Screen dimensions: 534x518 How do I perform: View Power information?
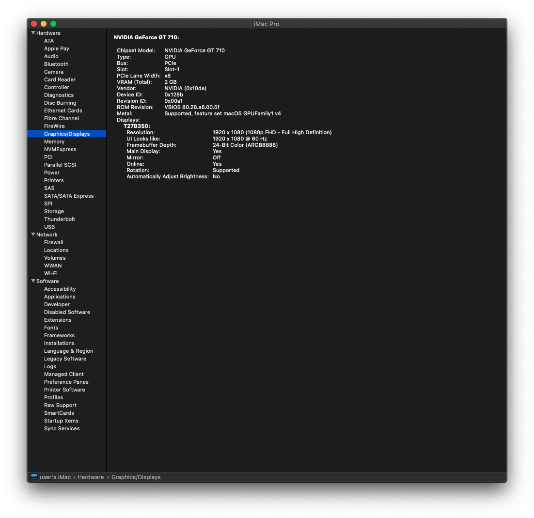click(x=52, y=173)
